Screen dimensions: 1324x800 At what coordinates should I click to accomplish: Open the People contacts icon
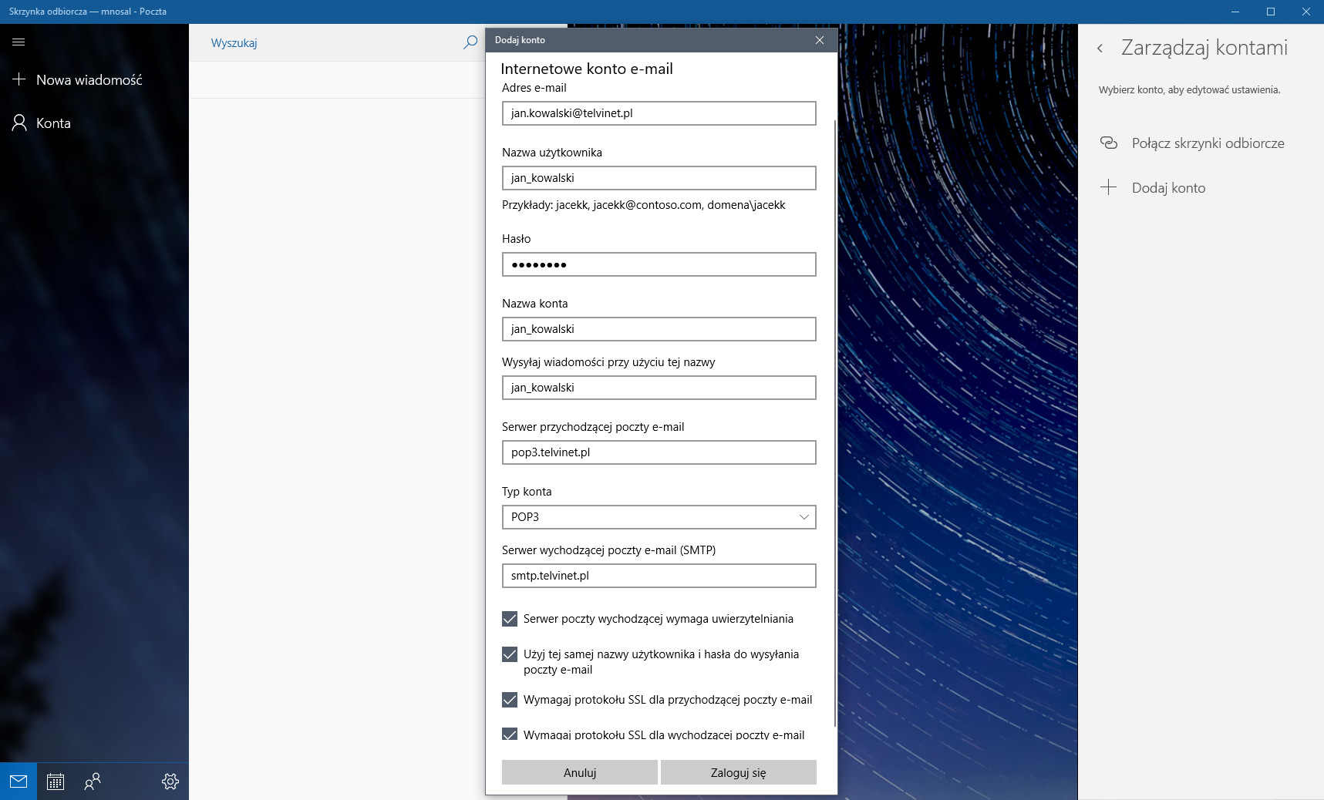[93, 782]
